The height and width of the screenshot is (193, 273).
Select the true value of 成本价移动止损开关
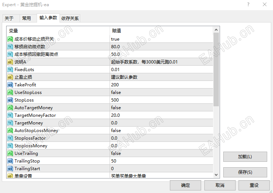pyautogui.click(x=115, y=39)
